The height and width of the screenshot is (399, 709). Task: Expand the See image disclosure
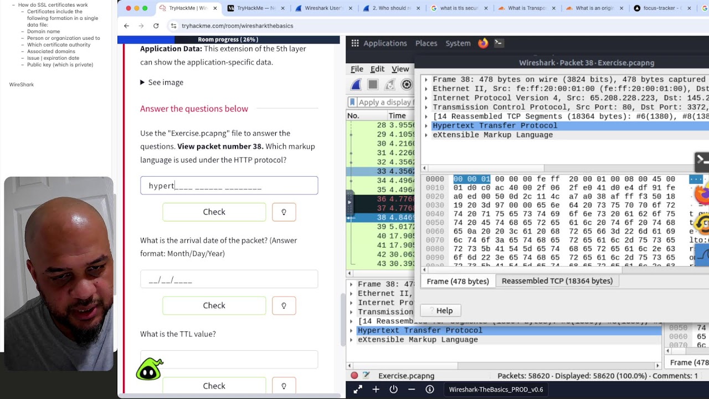[x=162, y=82]
